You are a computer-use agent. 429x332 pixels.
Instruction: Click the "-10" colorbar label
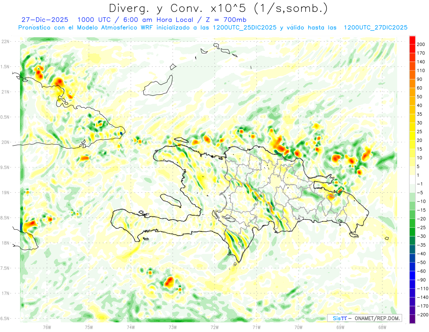point(422,201)
